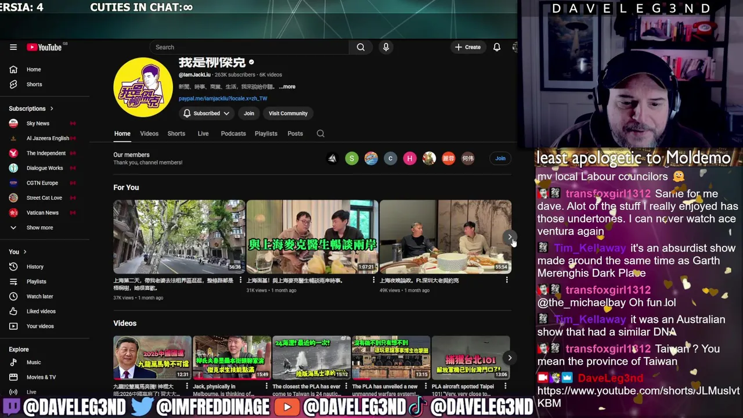Open the YouTube hamburger guide menu
Image resolution: width=743 pixels, height=418 pixels.
coord(13,47)
